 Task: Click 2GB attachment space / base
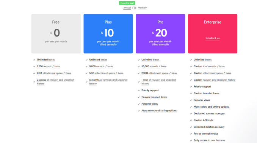(x=54, y=73)
